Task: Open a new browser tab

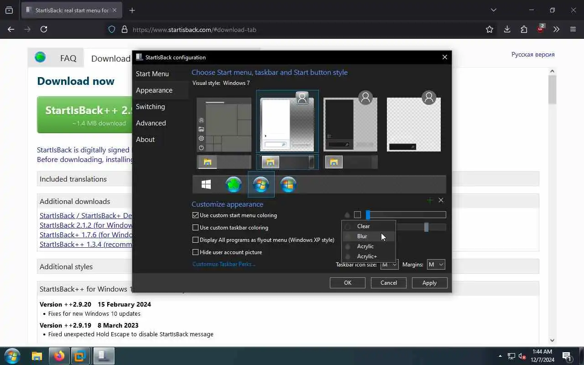Action: [132, 10]
